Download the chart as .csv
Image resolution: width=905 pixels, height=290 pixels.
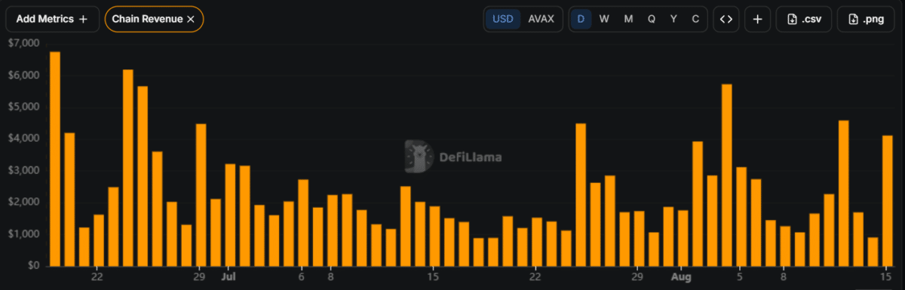[803, 19]
